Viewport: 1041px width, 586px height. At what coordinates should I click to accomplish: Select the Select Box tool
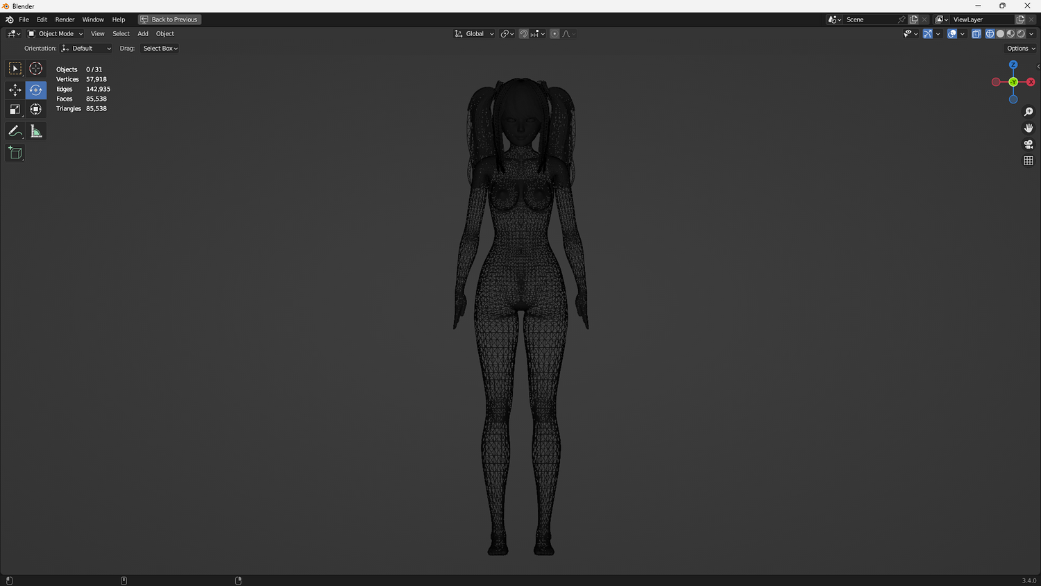15,69
